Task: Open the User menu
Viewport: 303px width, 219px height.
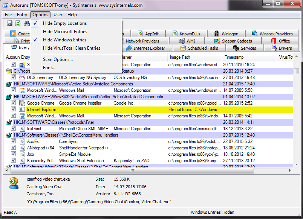Action: click(58, 15)
